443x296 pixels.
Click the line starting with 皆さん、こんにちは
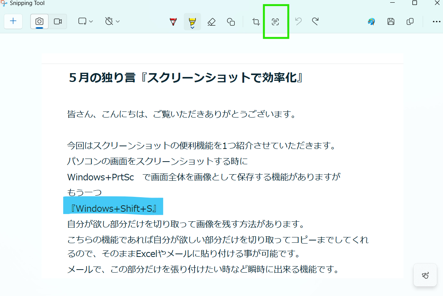tap(182, 114)
